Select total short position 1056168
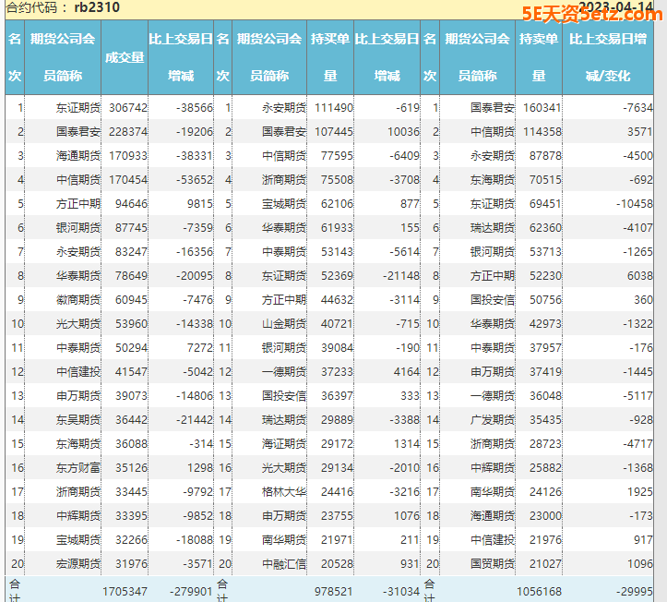 539,591
